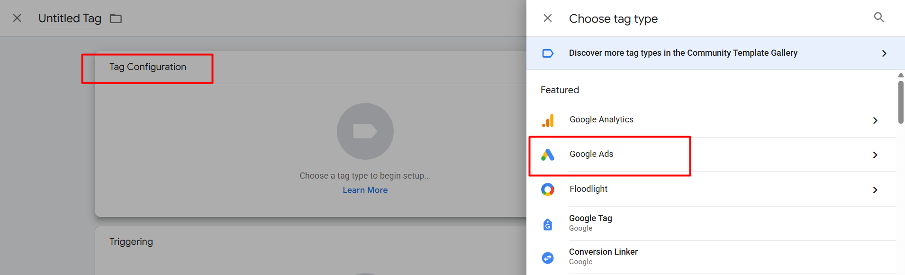Expand Floodlight tag options chevron

875,190
